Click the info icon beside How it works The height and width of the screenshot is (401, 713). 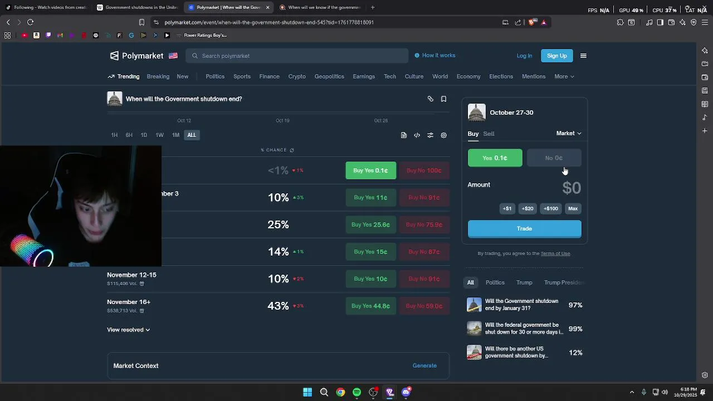[x=417, y=56]
